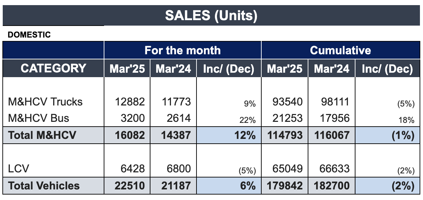
Task: Select the 'For the month' header cell
Action: pyautogui.click(x=183, y=51)
